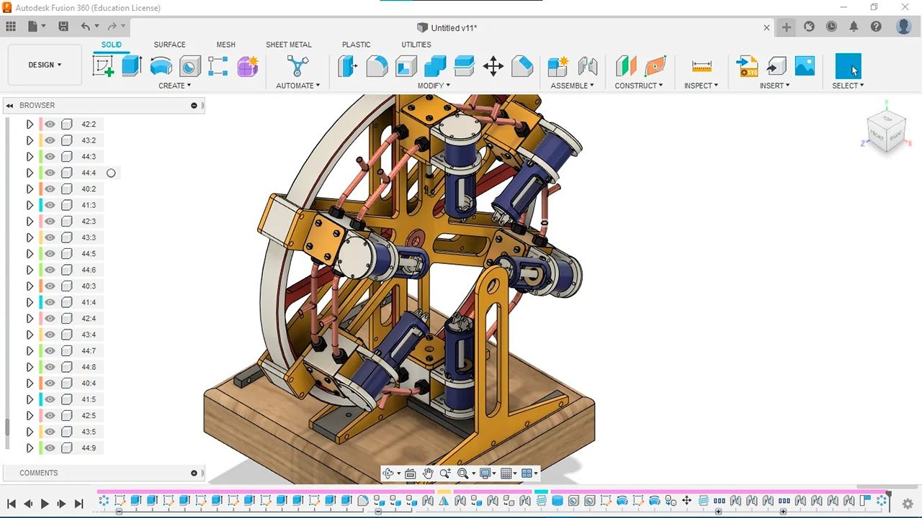
Task: Click the ViewCube in the viewport corner
Action: 887,131
